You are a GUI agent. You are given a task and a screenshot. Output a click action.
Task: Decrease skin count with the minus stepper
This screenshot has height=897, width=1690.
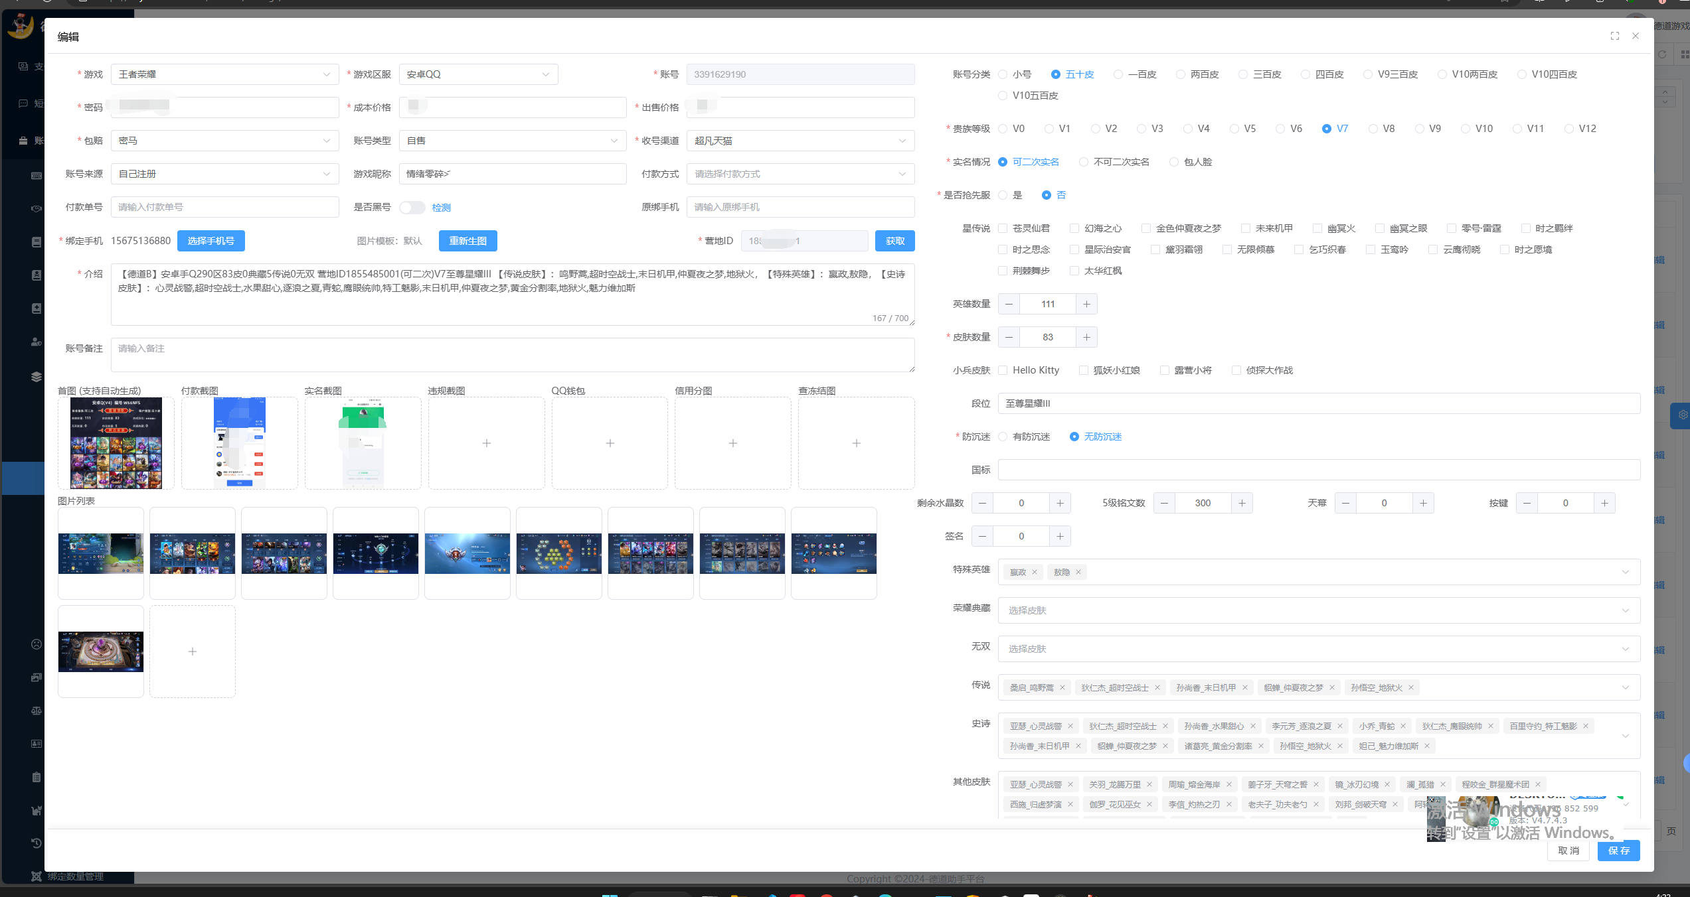tap(1009, 337)
